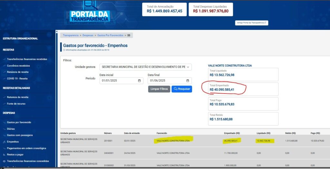The image size is (330, 169).
Task: Open the calendar picker for Data inicial
Action: pos(139,81)
